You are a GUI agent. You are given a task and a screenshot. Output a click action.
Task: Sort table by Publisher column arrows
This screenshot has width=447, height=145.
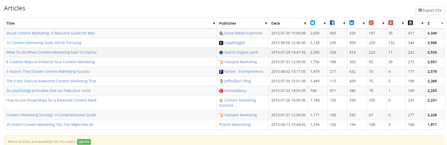(266, 23)
